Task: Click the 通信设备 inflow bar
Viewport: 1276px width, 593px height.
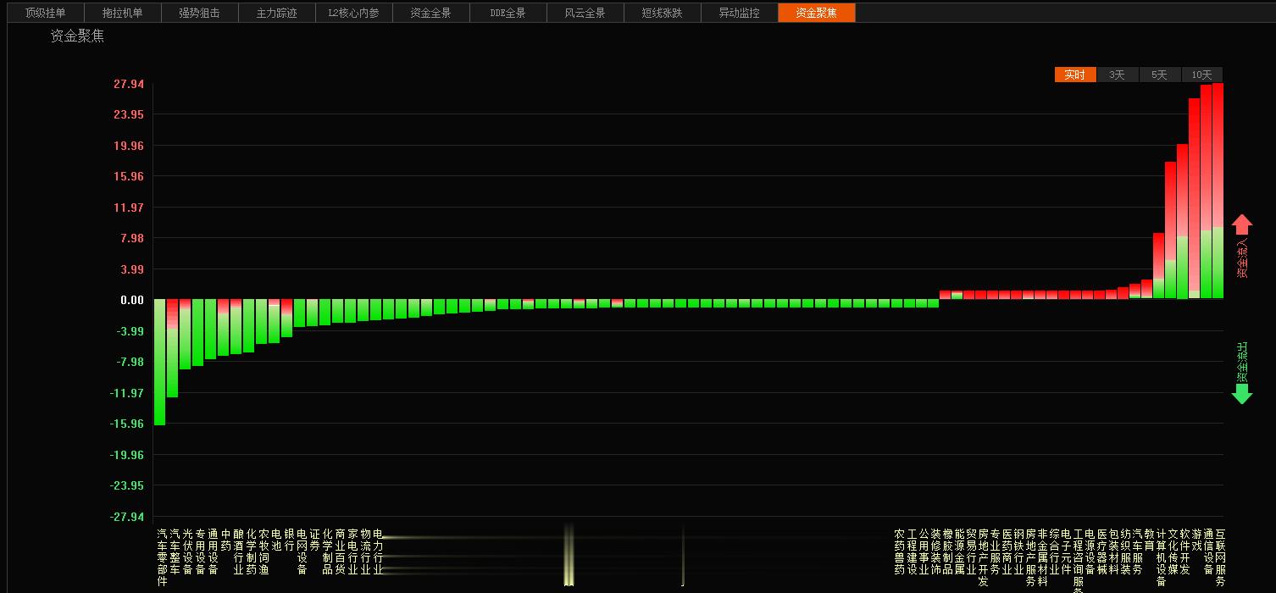Action: (x=1207, y=192)
